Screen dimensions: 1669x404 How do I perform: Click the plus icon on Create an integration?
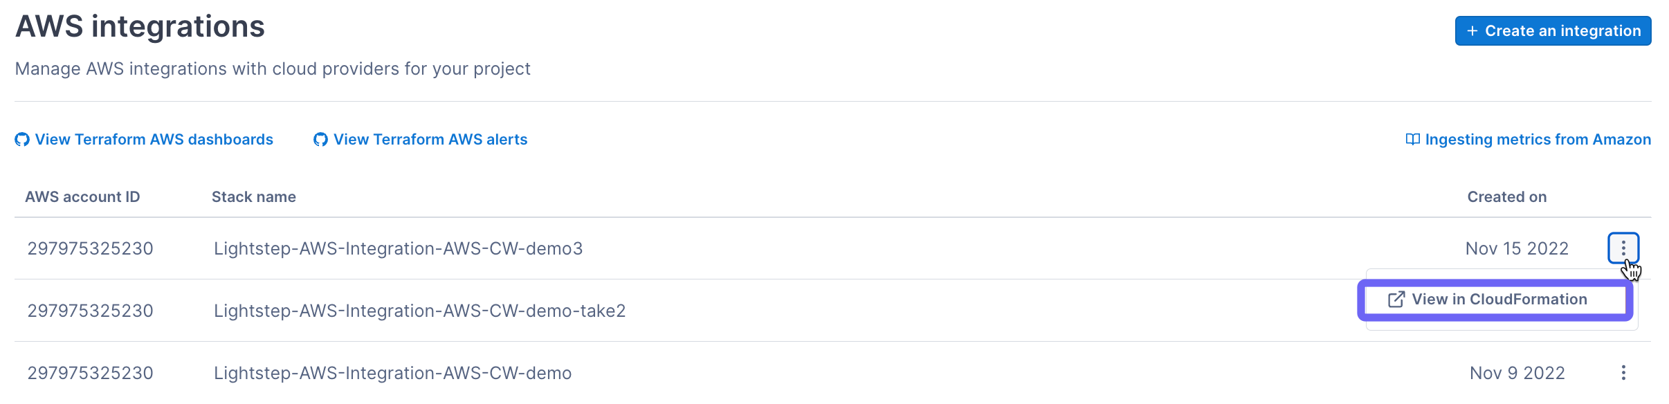click(x=1471, y=30)
